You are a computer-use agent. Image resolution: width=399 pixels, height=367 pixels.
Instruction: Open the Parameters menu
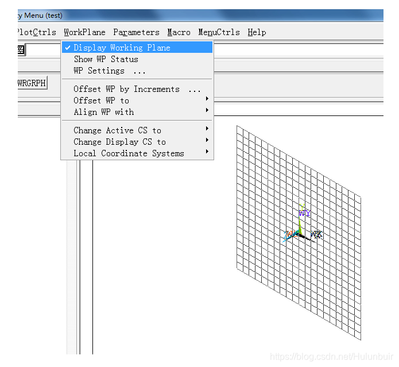tap(136, 32)
